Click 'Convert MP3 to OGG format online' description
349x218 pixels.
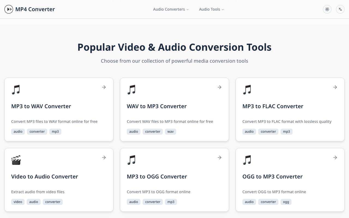(159, 192)
